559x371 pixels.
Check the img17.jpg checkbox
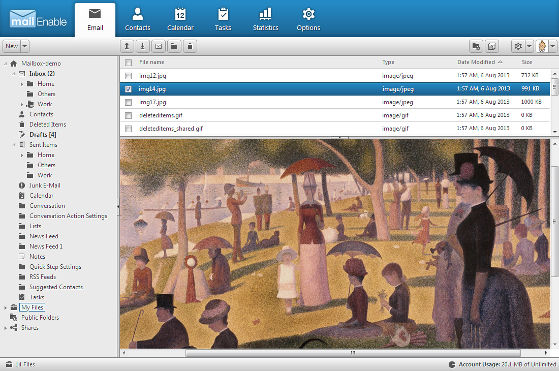pyautogui.click(x=129, y=102)
